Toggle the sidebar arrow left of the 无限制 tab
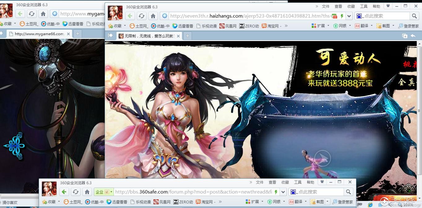The height and width of the screenshot is (208, 422). (x=110, y=36)
